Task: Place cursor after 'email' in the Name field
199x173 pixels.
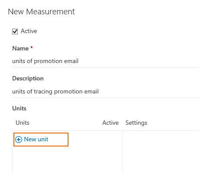Action: coord(78,61)
